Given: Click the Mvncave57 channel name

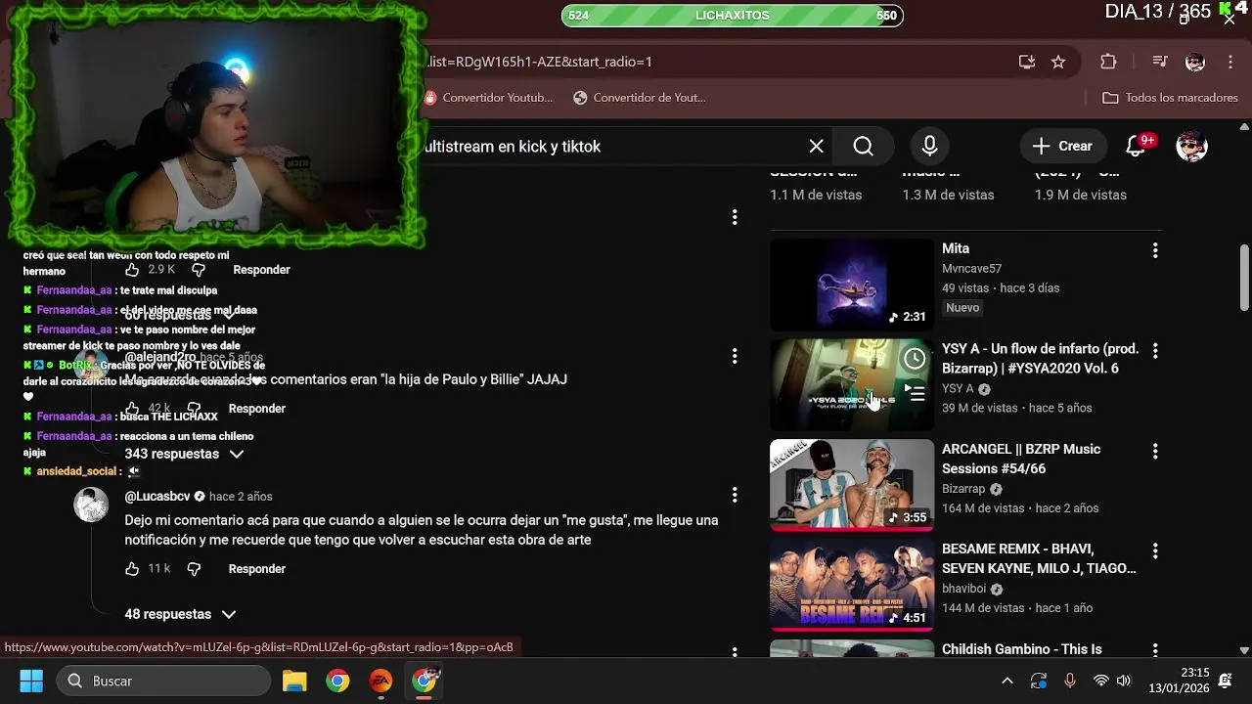Looking at the screenshot, I should (971, 269).
